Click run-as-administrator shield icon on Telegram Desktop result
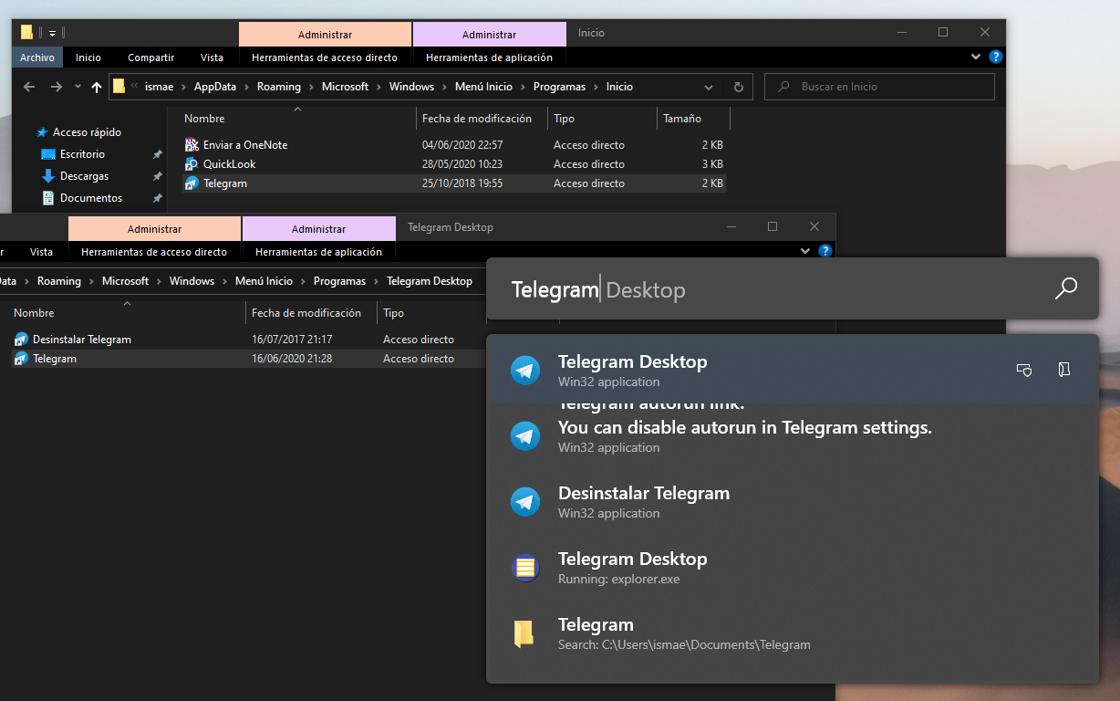 coord(1024,370)
